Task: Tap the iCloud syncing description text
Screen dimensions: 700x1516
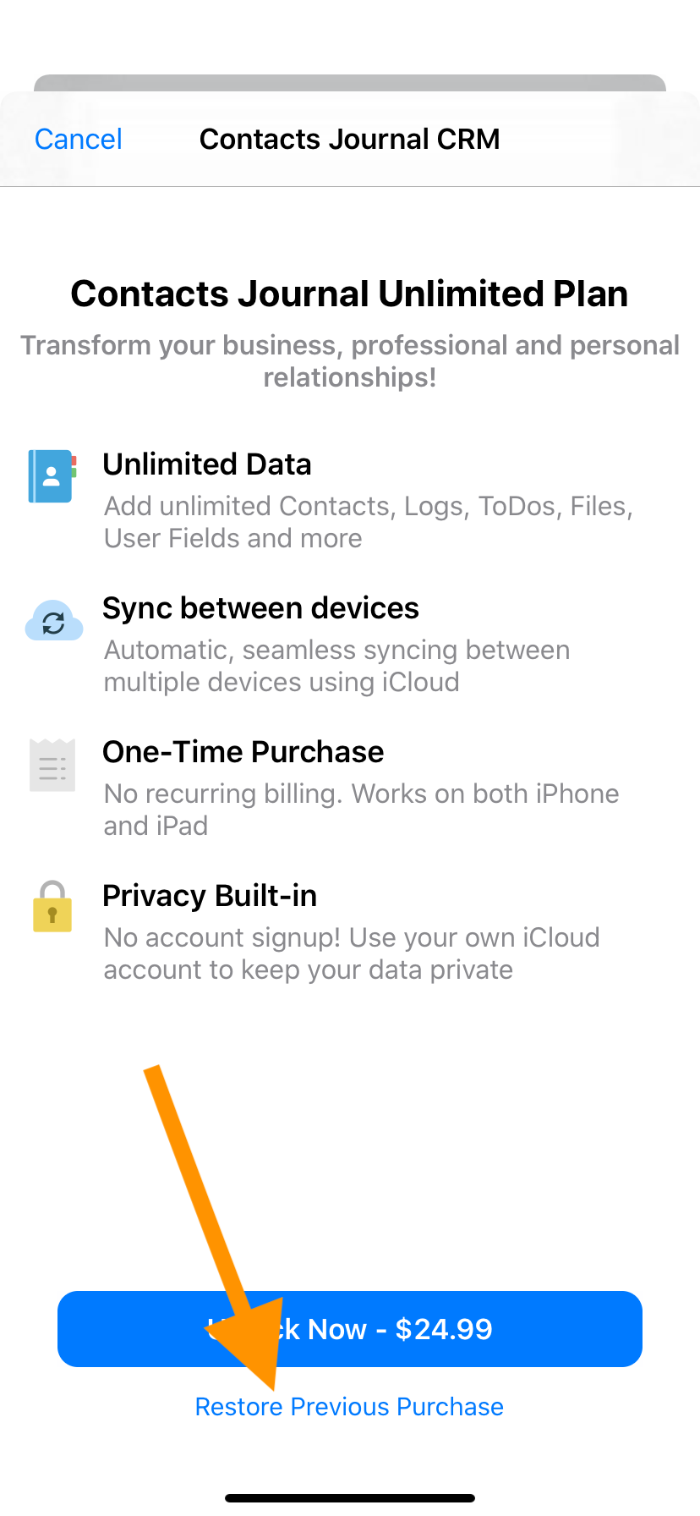Action: click(x=336, y=666)
